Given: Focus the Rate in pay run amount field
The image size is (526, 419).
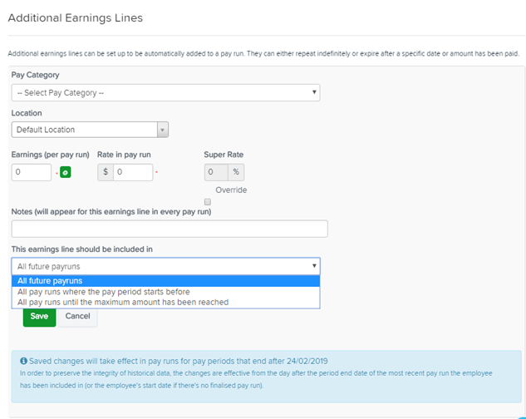Looking at the screenshot, I should point(133,172).
